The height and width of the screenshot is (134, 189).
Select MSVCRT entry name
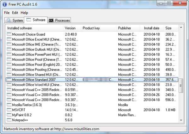(x=19, y=110)
